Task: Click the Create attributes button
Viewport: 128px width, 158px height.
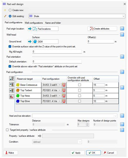Action: [x=102, y=29]
